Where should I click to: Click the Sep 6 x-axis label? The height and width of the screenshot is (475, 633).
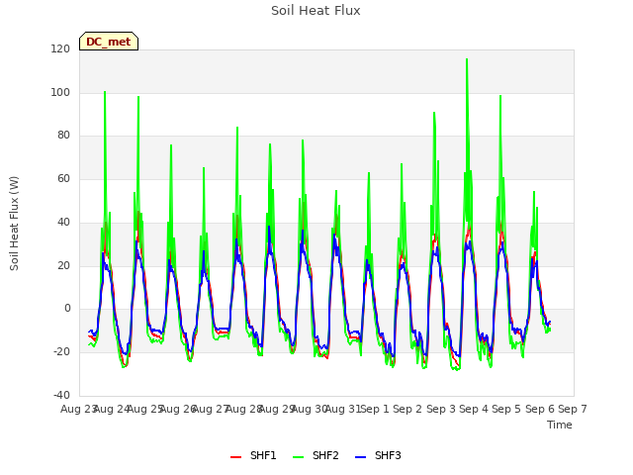539,409
